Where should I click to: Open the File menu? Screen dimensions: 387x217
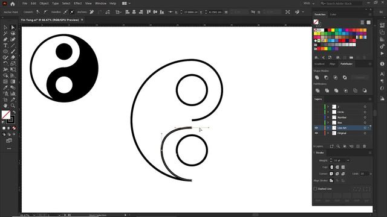[x=25, y=4]
